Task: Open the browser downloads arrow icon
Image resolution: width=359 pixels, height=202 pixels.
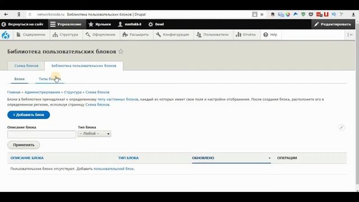Action: (353, 15)
